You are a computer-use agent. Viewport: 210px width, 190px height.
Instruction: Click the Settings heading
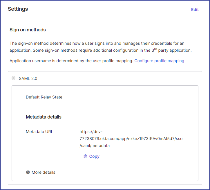18,9
